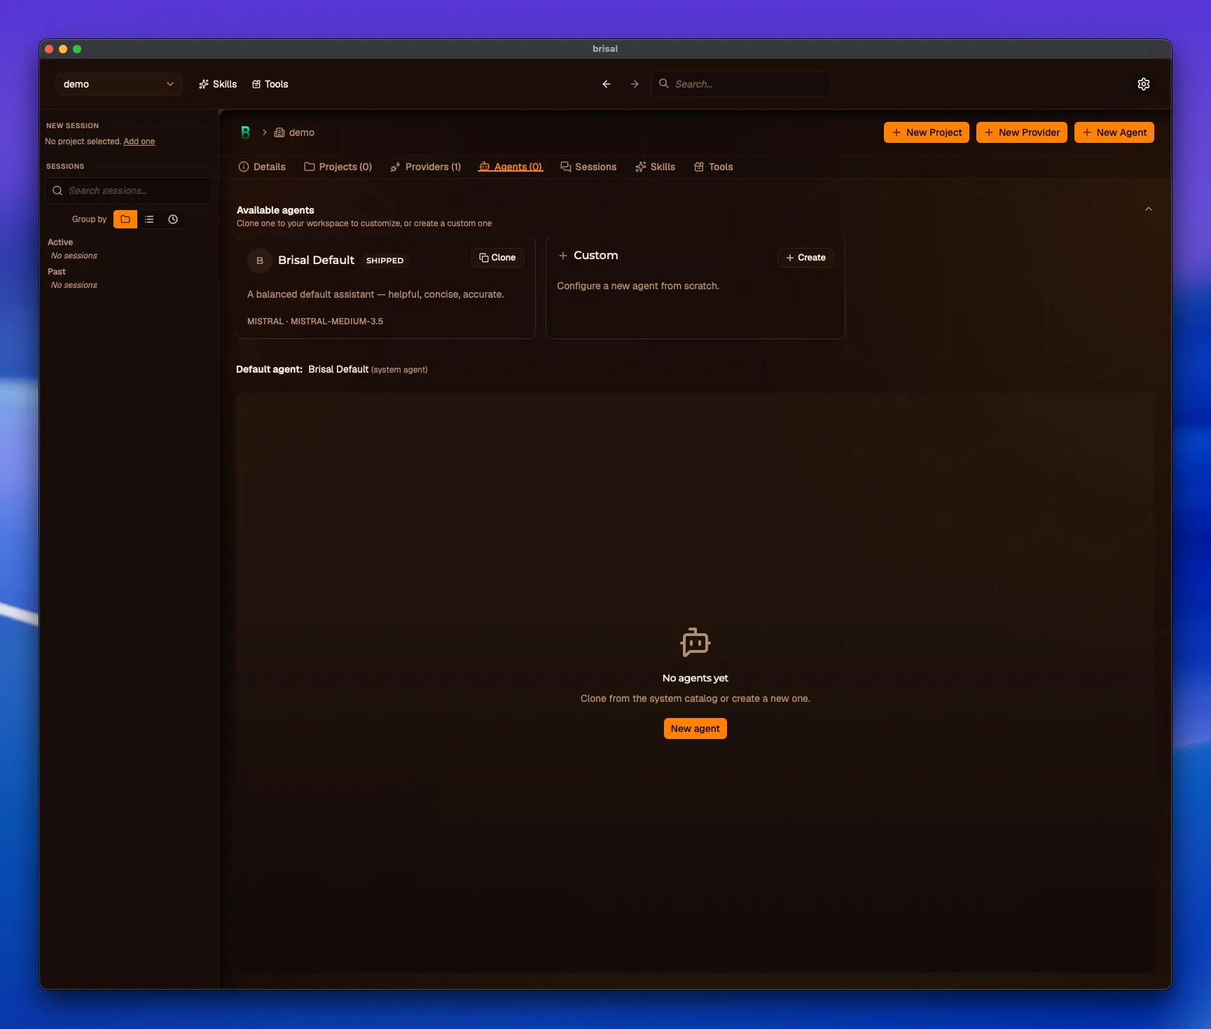Click the Add one link
The height and width of the screenshot is (1029, 1211).
coord(139,141)
